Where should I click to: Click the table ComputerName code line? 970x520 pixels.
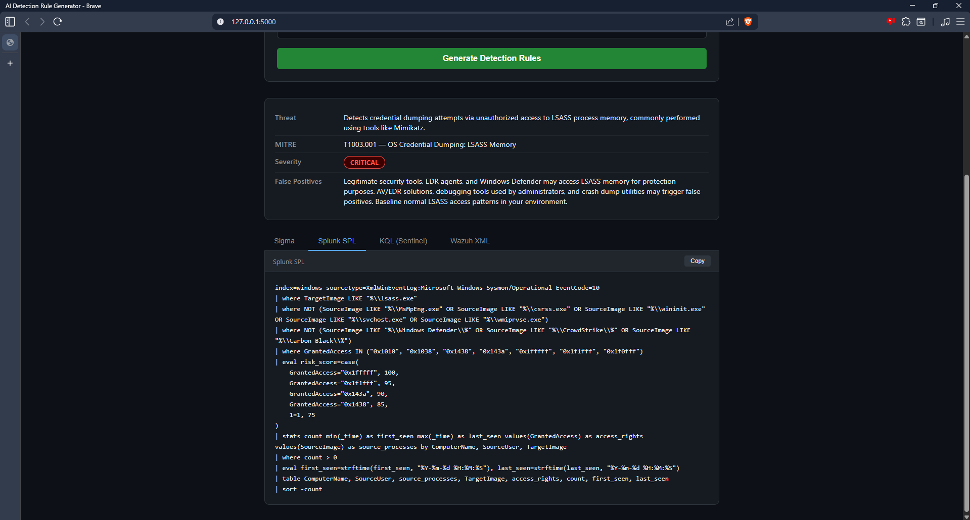coord(472,479)
